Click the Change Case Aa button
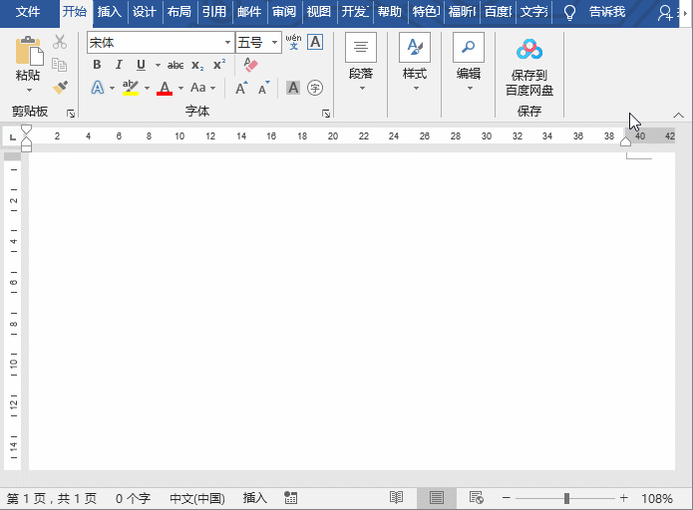The image size is (693, 510). coord(198,88)
